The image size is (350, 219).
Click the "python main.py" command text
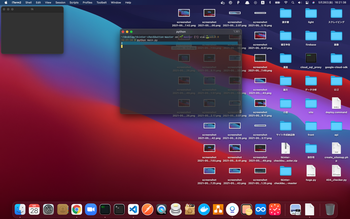point(147,40)
